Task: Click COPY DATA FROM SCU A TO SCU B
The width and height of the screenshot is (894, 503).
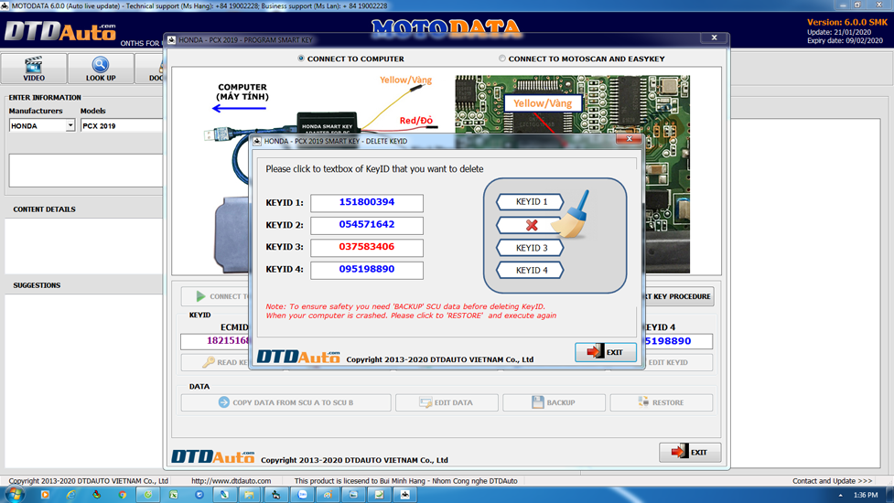Action: tap(285, 402)
